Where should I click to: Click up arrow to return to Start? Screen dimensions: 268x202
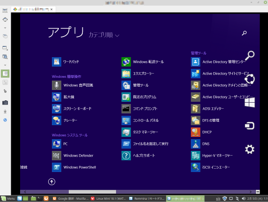pos(51,182)
